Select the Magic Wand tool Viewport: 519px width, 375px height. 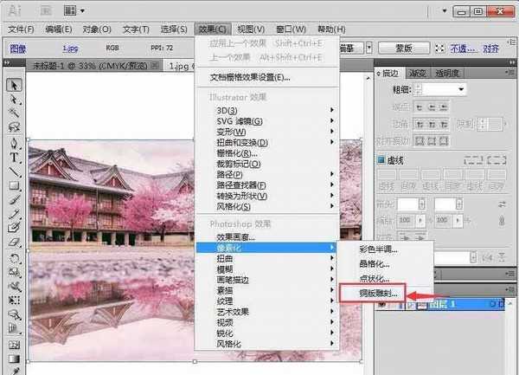(x=14, y=113)
